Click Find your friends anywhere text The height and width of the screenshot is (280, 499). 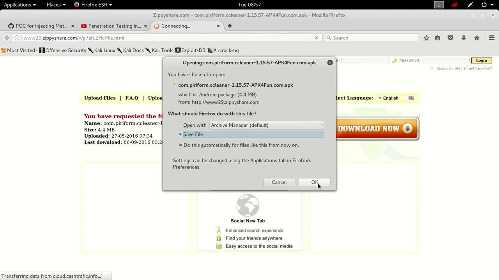point(254,238)
